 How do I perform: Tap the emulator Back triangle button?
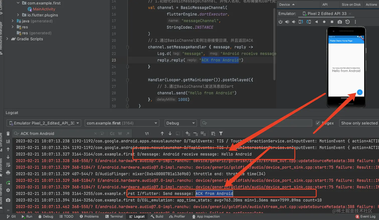pos(316,22)
